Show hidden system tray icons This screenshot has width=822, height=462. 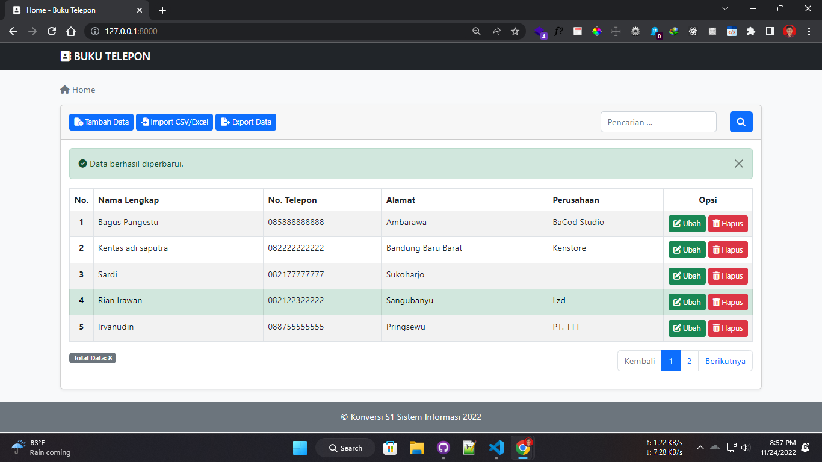click(x=700, y=448)
